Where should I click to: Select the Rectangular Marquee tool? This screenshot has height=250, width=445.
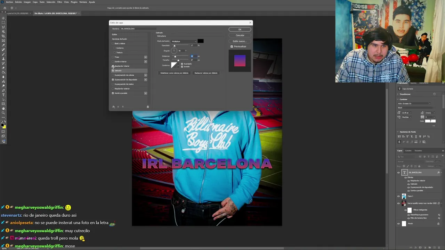3,23
